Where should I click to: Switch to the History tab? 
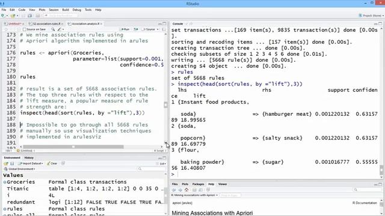click(29, 158)
